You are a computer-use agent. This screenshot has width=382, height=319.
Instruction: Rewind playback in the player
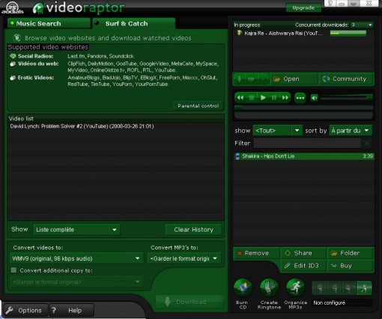240,98
